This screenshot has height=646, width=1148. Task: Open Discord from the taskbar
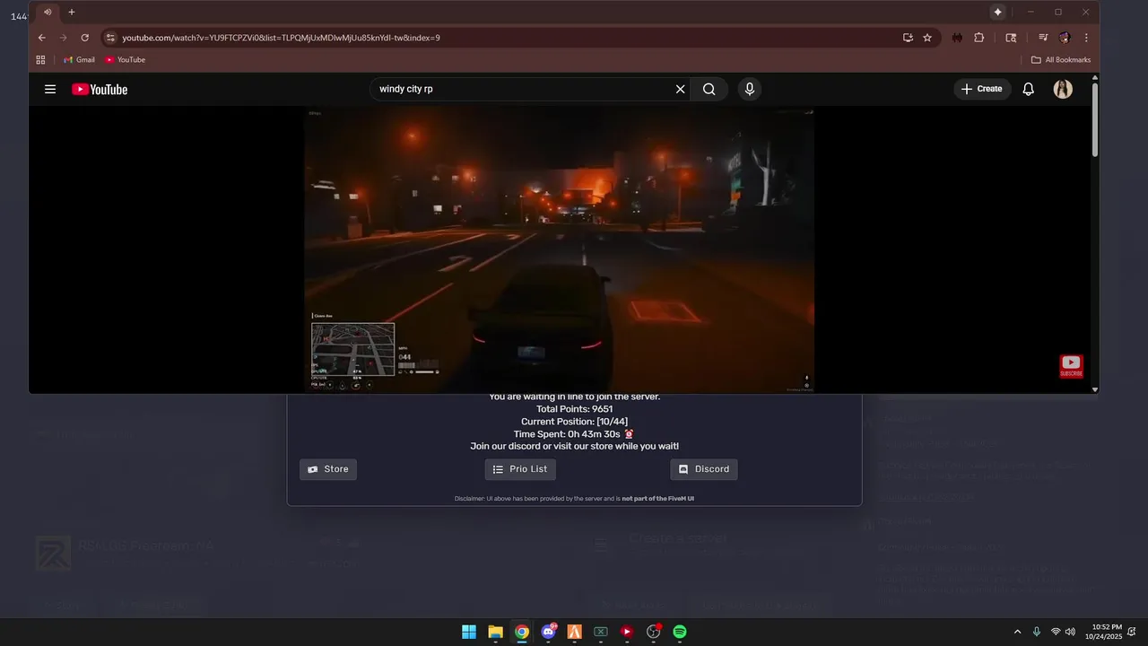tap(548, 632)
